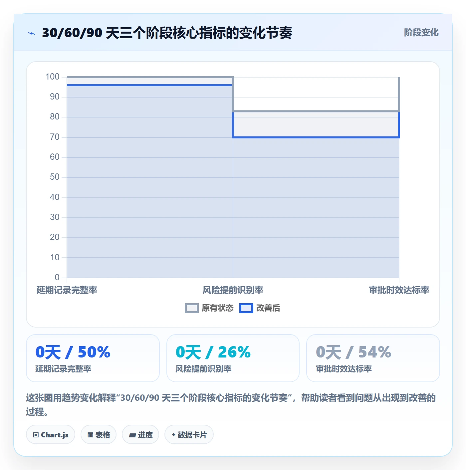Click the chart title 30/60/90 天三个阶段核心指标的变化节奏
The height and width of the screenshot is (470, 466).
pyautogui.click(x=167, y=33)
